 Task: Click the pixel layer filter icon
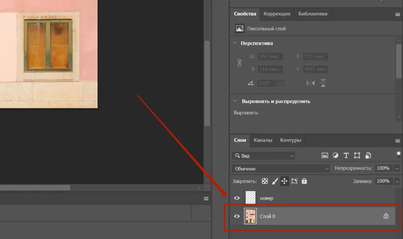[324, 155]
